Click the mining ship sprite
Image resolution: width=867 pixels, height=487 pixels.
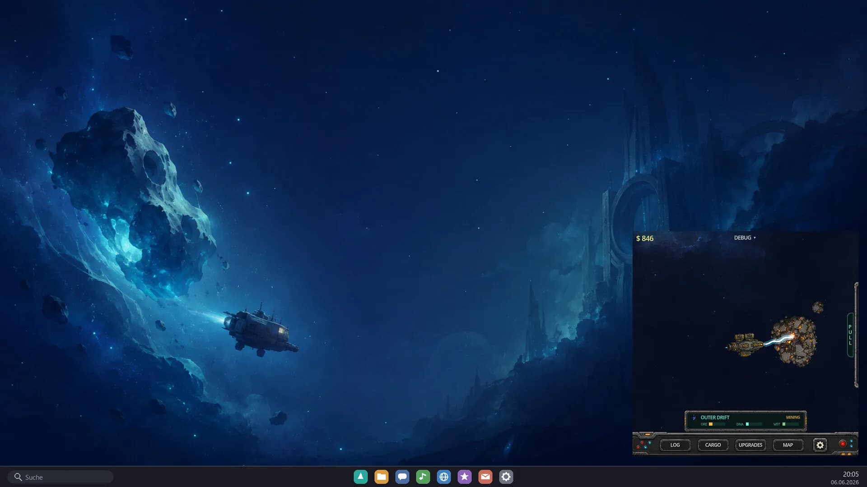(745, 345)
